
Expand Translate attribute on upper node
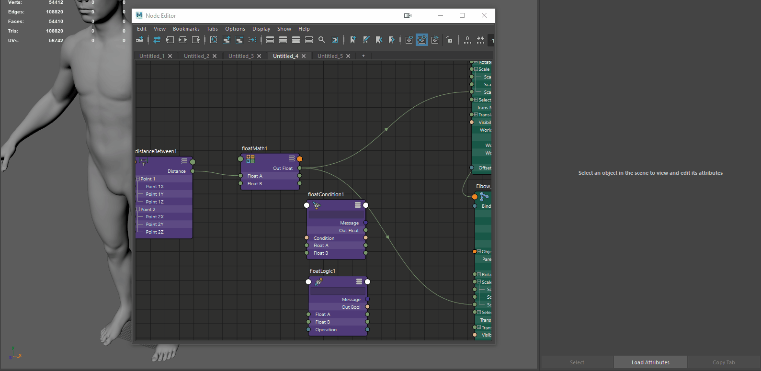tap(476, 114)
